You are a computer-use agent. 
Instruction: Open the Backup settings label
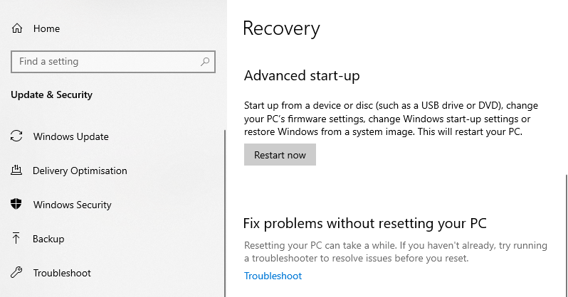pos(48,239)
